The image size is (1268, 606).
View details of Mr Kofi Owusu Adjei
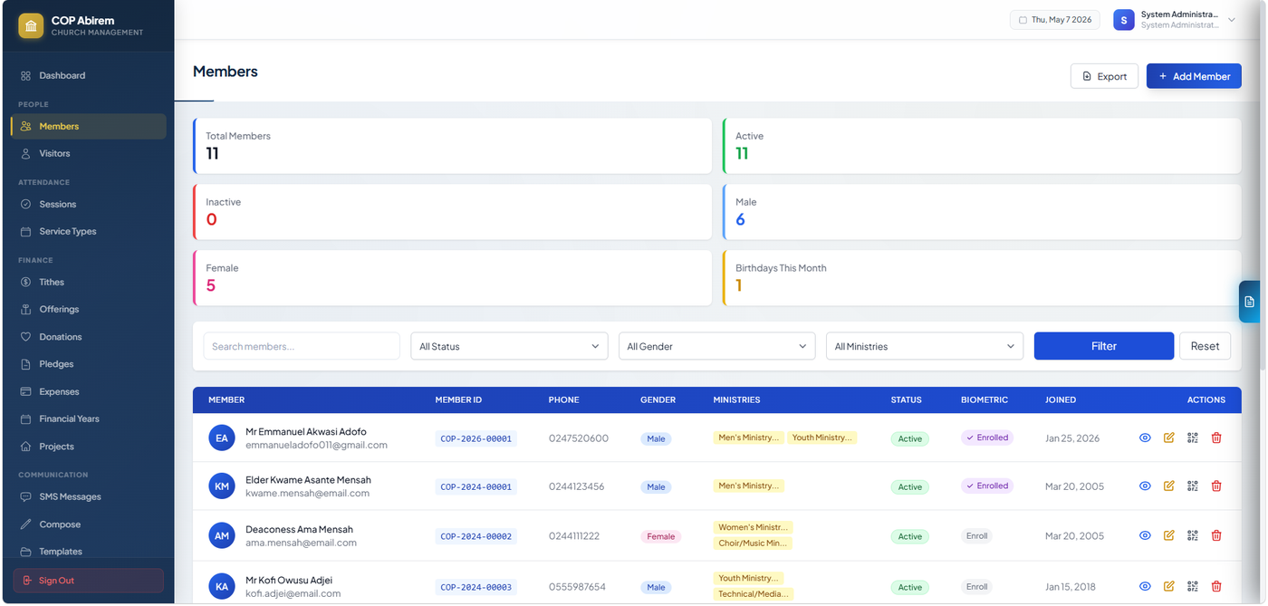click(1145, 586)
